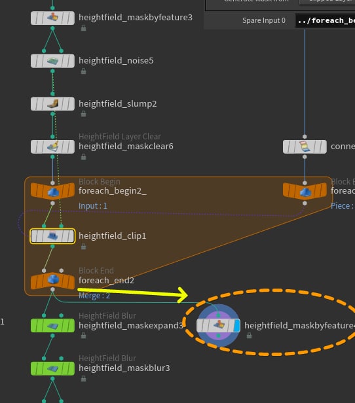Select the heightfield_maskbyfeature4 node icon

coord(219,325)
